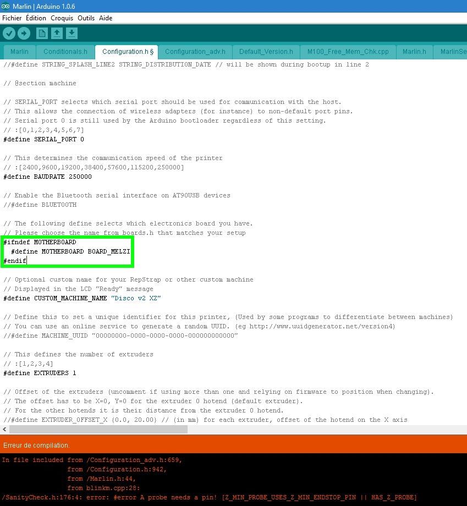
Task: Click the '#define SERIAL_PORT 0' line
Action: click(x=43, y=139)
